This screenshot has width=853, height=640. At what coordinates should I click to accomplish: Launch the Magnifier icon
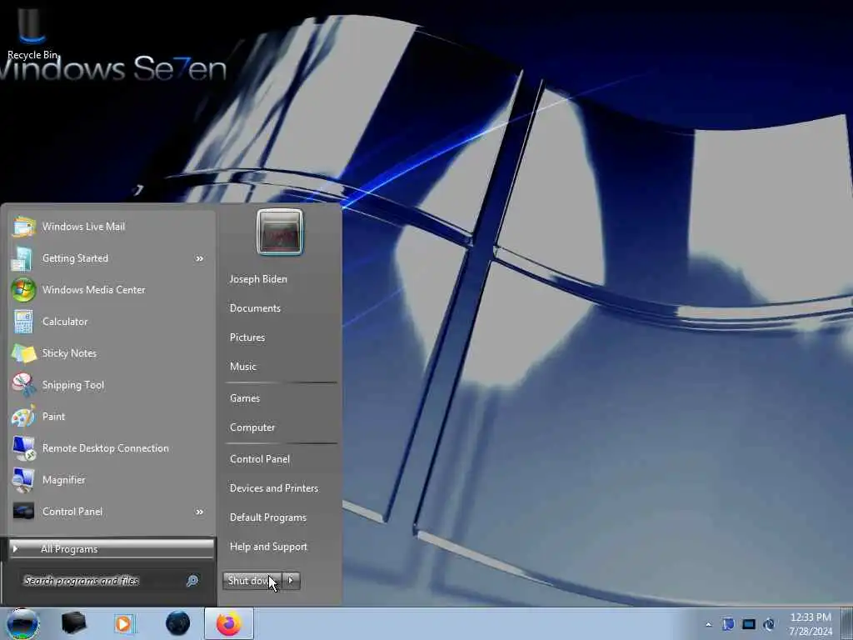click(23, 479)
